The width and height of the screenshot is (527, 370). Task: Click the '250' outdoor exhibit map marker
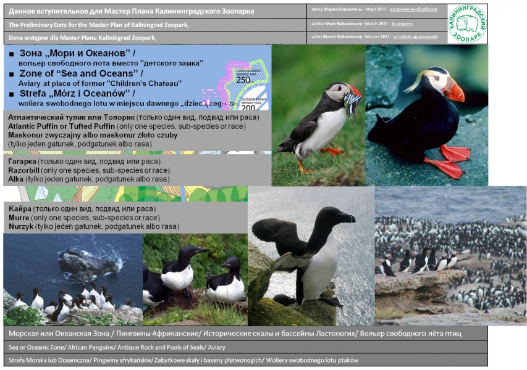click(246, 79)
